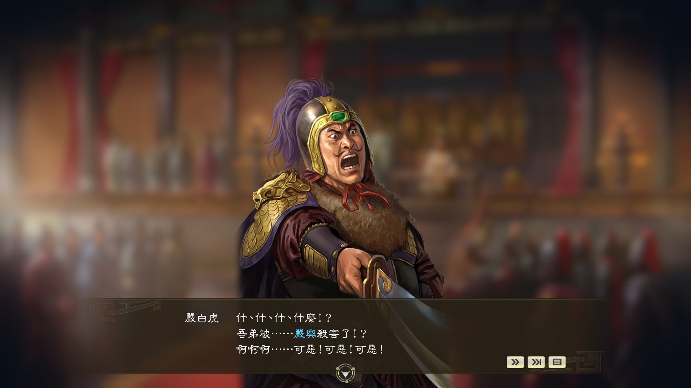Click the fast-forward dialogue icon
Viewport: 691px width, 388px height.
click(515, 362)
